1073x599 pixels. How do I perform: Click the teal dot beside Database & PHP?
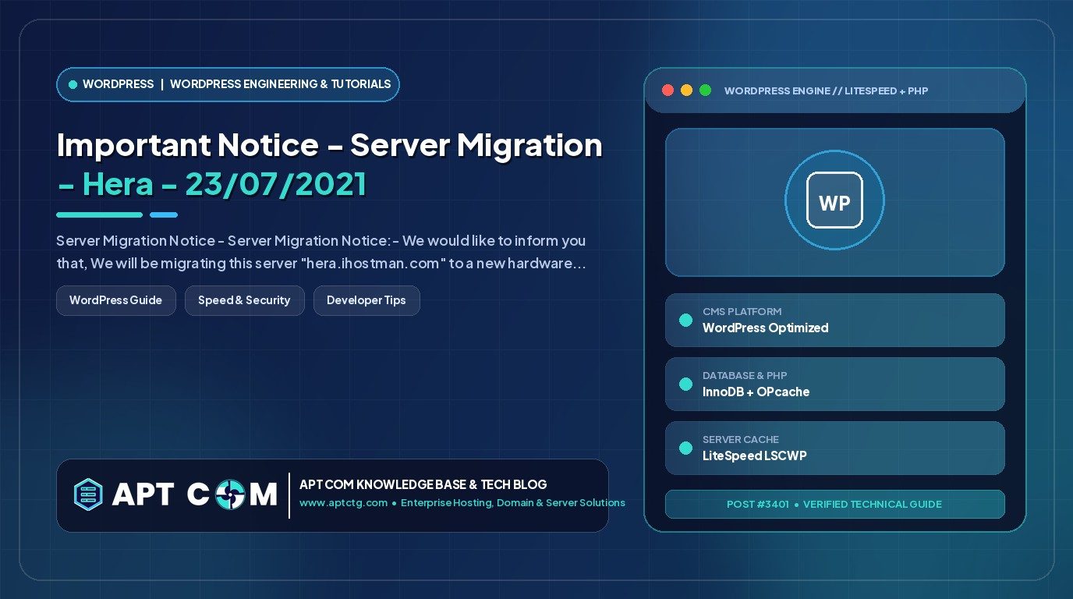click(x=685, y=384)
